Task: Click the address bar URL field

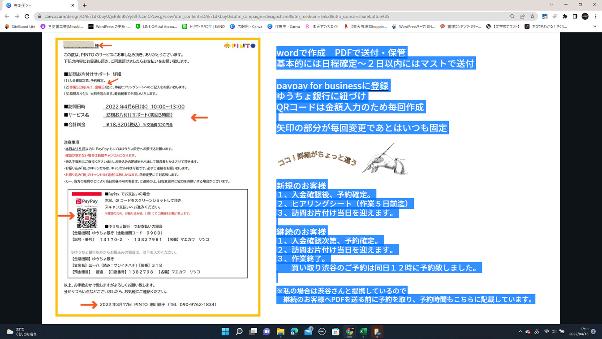Action: 269,16
